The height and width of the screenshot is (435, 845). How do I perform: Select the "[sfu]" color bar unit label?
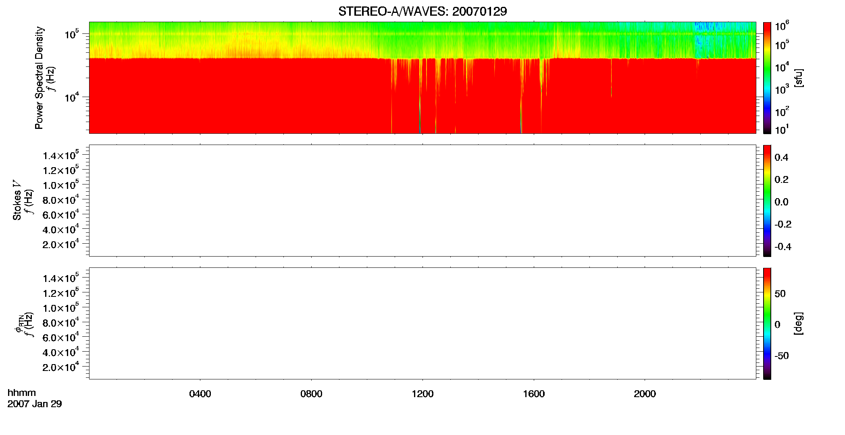point(799,78)
